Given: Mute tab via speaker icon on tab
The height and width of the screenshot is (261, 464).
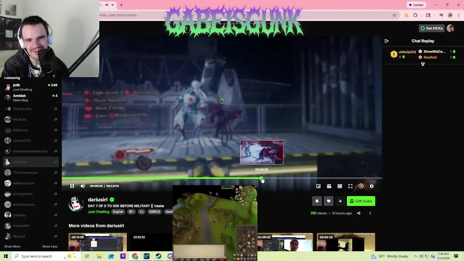Looking at the screenshot, I should click(x=107, y=5).
